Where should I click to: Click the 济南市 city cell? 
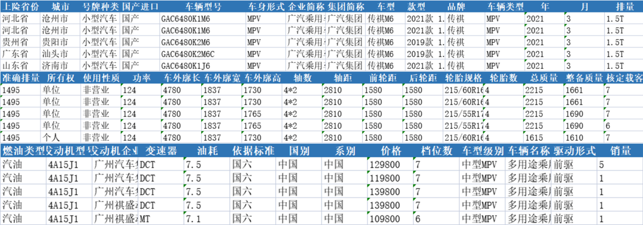(61, 66)
